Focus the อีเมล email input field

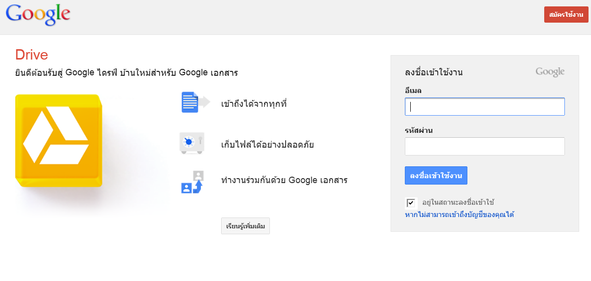click(485, 107)
